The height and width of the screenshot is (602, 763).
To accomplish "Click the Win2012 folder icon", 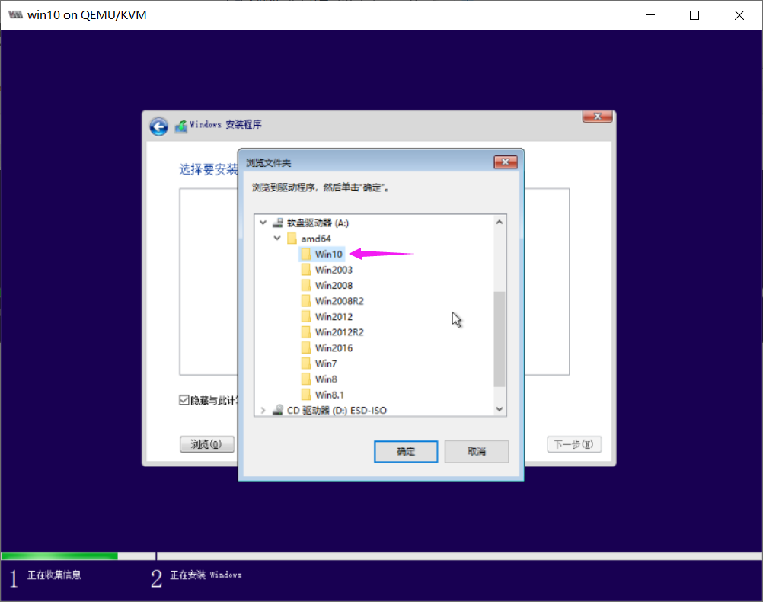I will click(305, 316).
